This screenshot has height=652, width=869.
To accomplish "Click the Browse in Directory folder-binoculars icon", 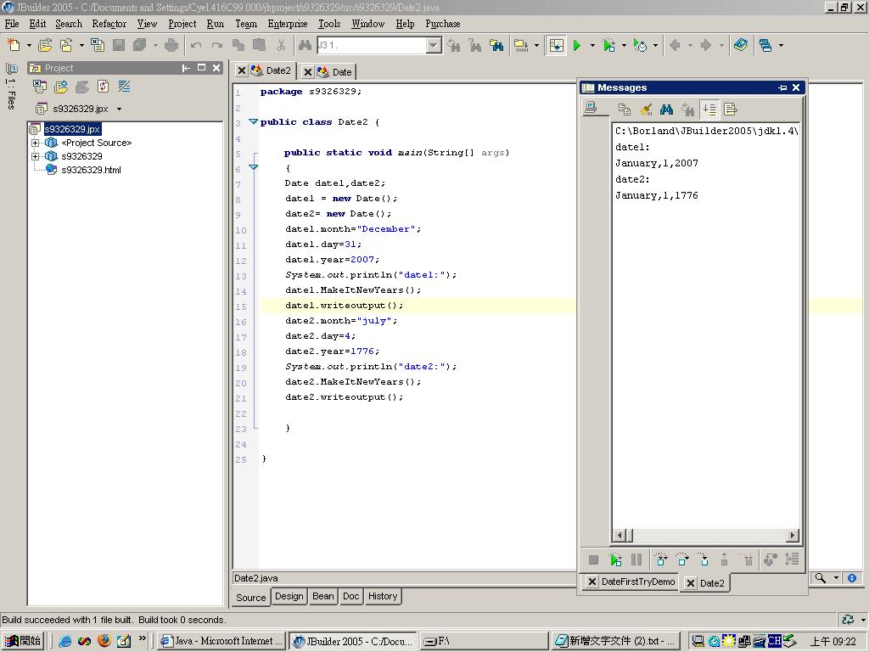I will click(496, 45).
